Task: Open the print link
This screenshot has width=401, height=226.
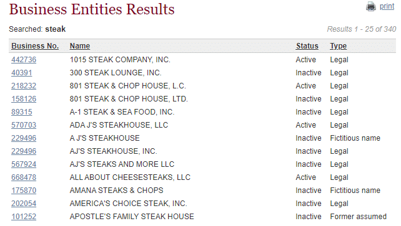Action: click(387, 6)
